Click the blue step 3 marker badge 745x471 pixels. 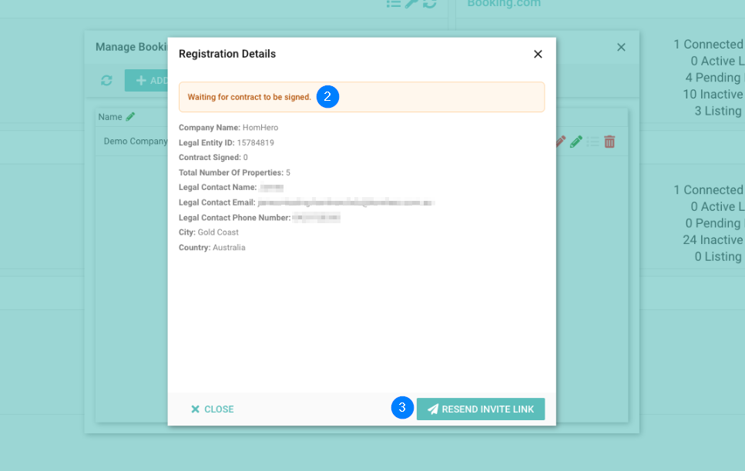(x=402, y=408)
